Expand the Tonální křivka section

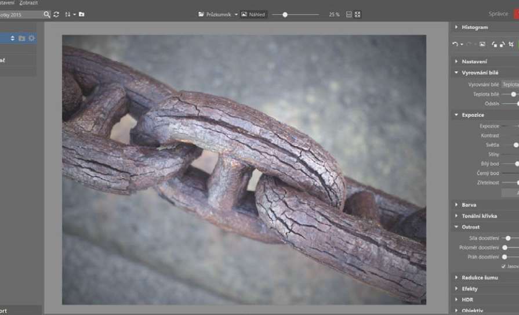pyautogui.click(x=479, y=216)
